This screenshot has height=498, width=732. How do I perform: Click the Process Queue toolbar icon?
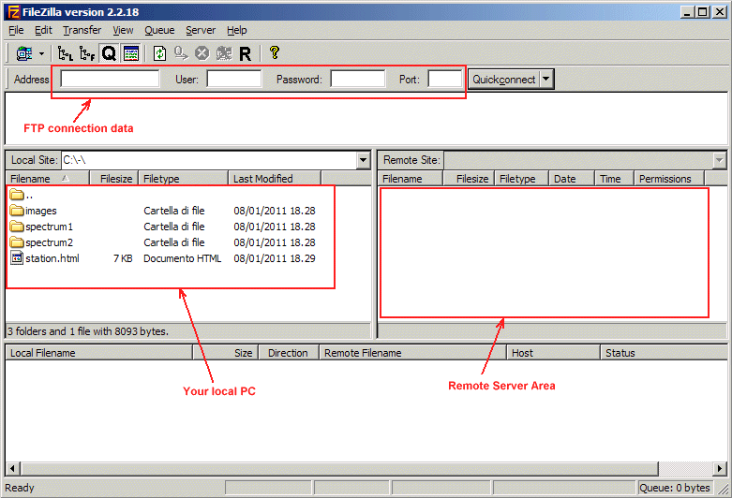[x=181, y=53]
